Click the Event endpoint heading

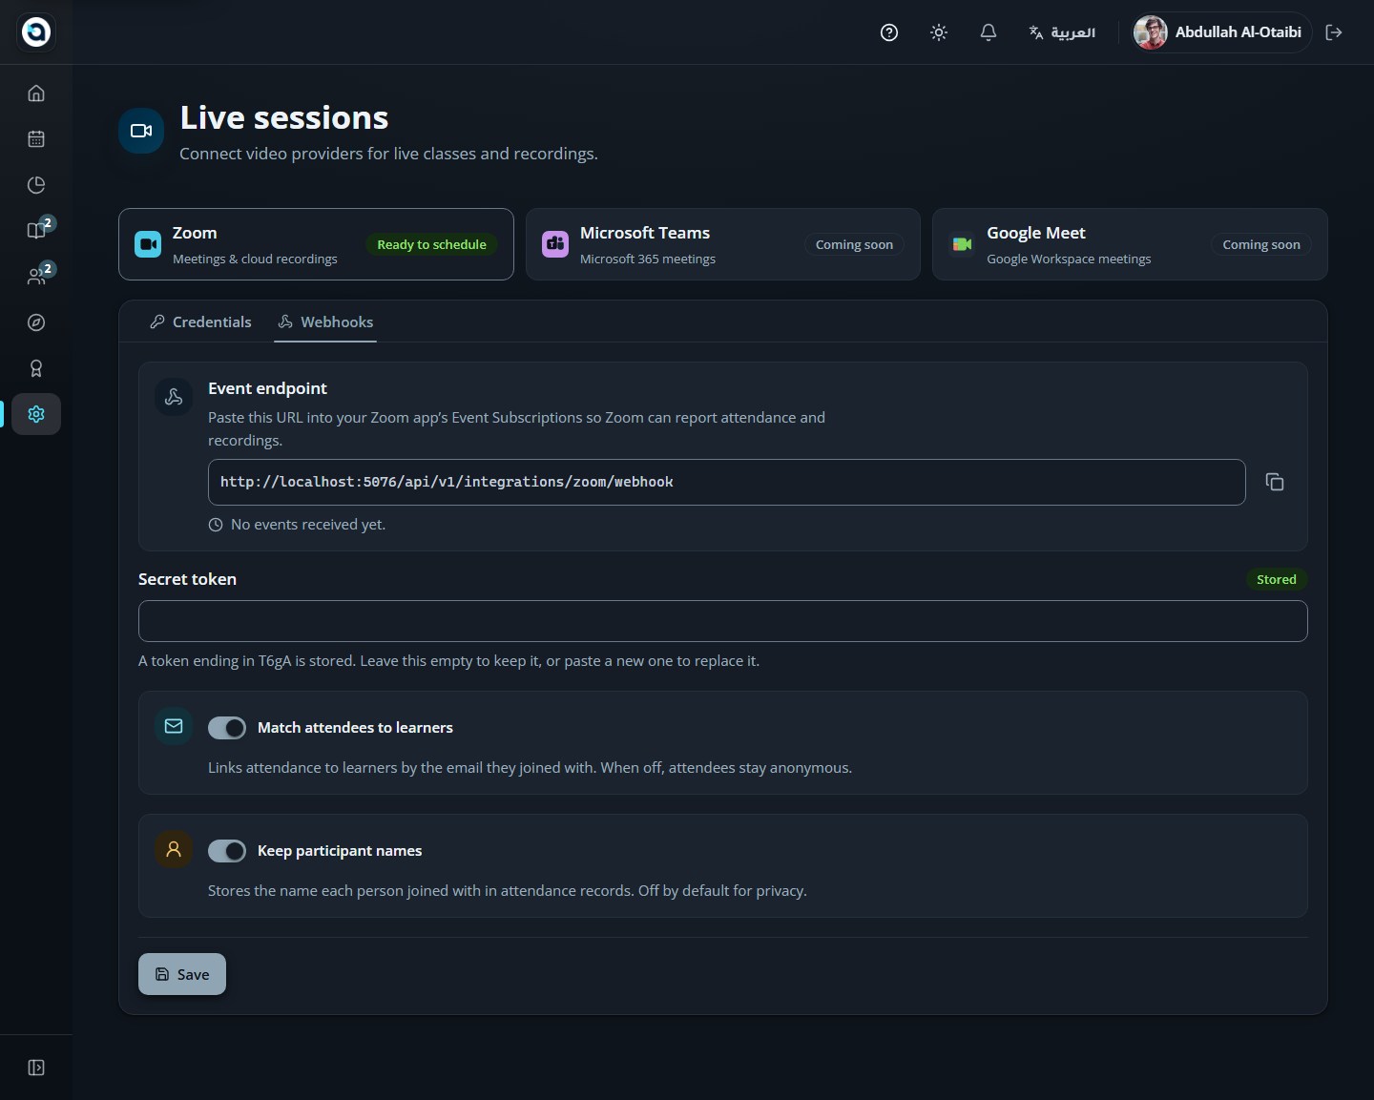click(267, 388)
